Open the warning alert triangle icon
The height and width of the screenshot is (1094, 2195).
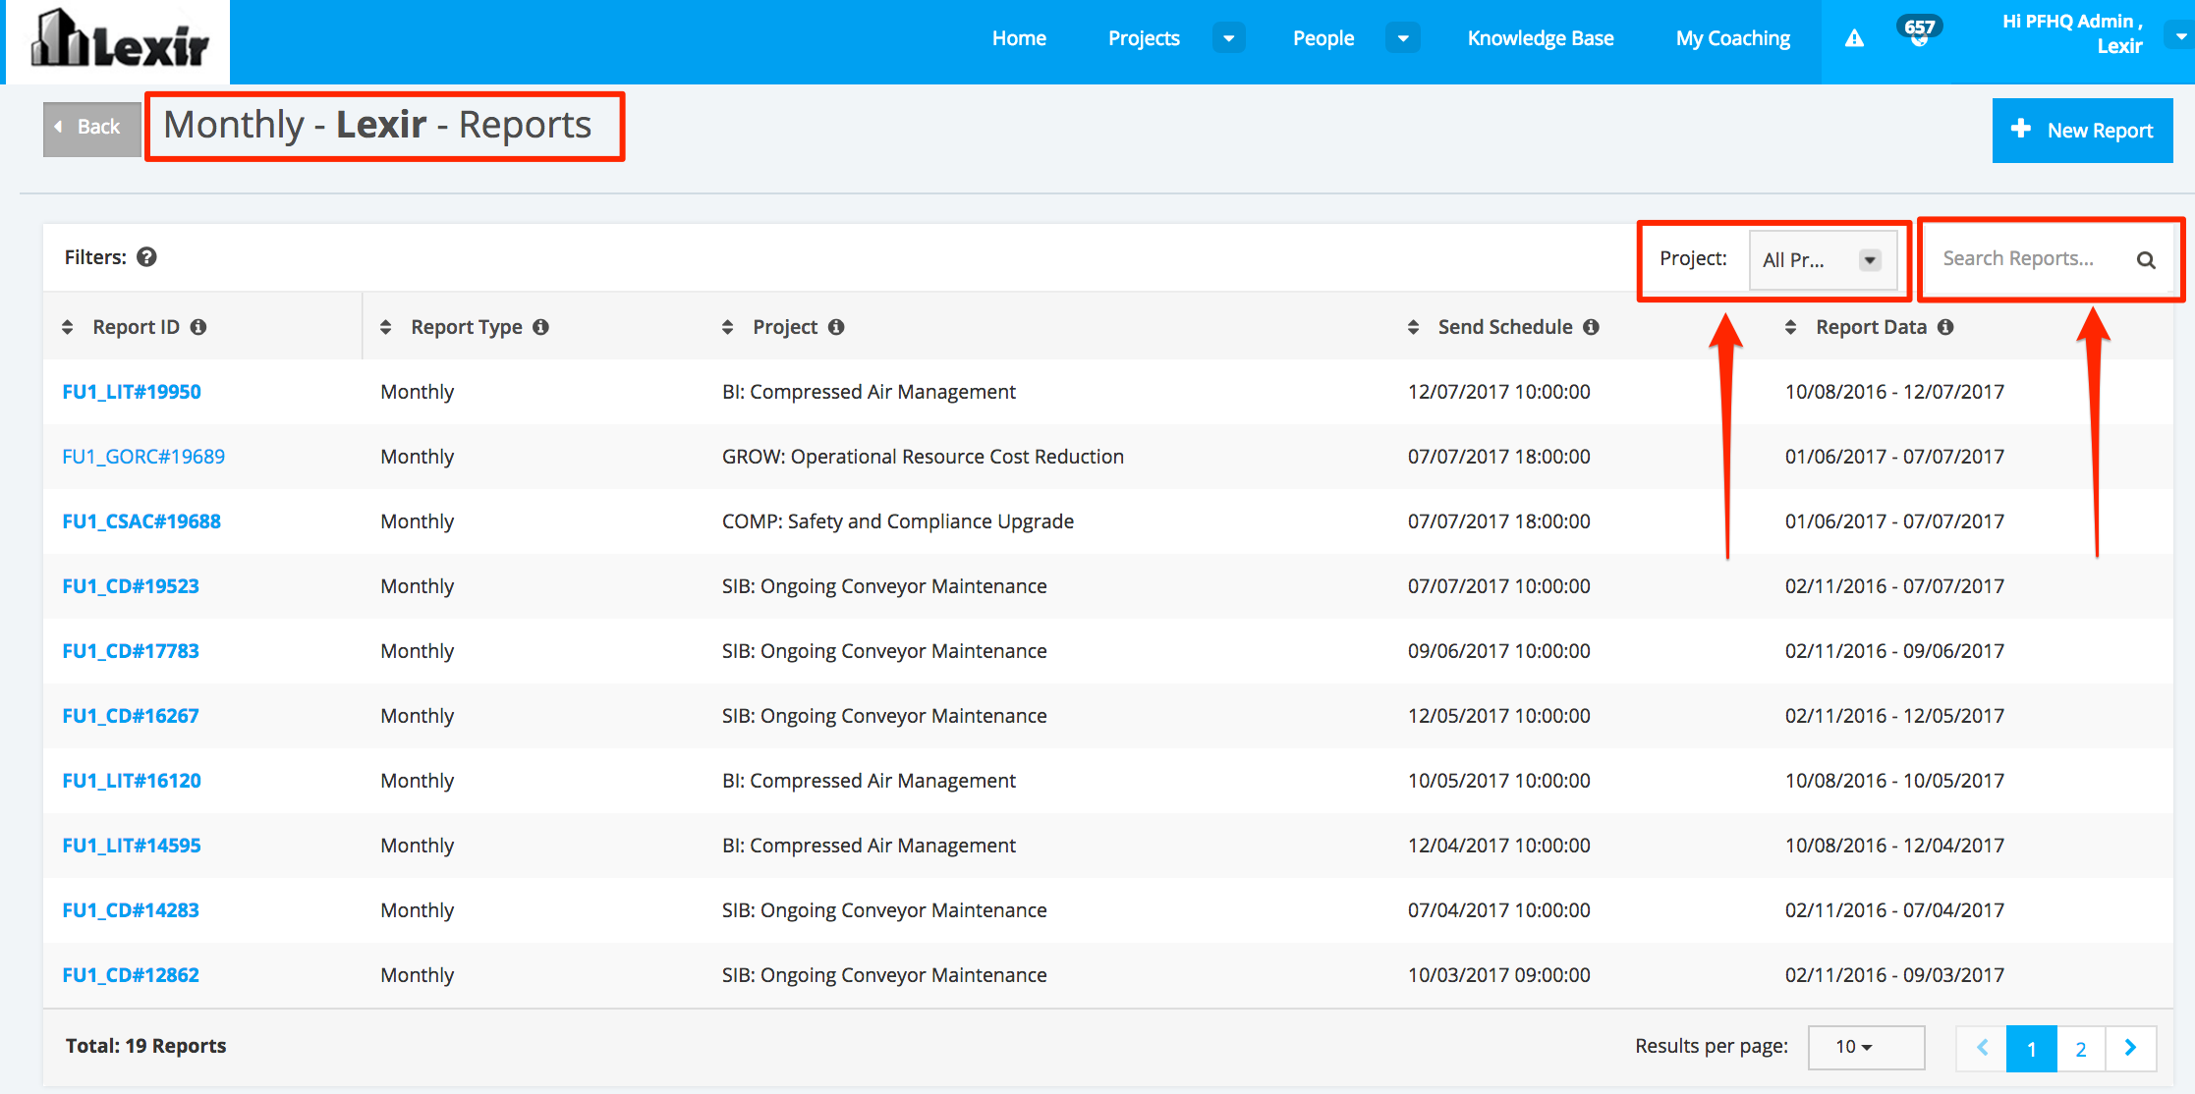[x=1854, y=38]
